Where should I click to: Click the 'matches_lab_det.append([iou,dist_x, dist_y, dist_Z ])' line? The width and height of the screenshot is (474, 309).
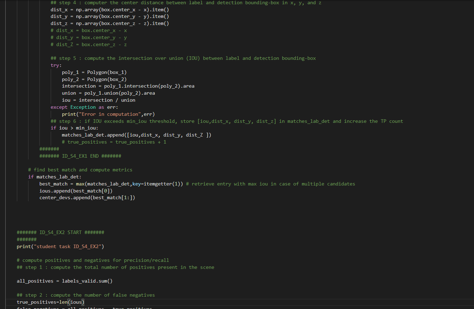pos(137,135)
